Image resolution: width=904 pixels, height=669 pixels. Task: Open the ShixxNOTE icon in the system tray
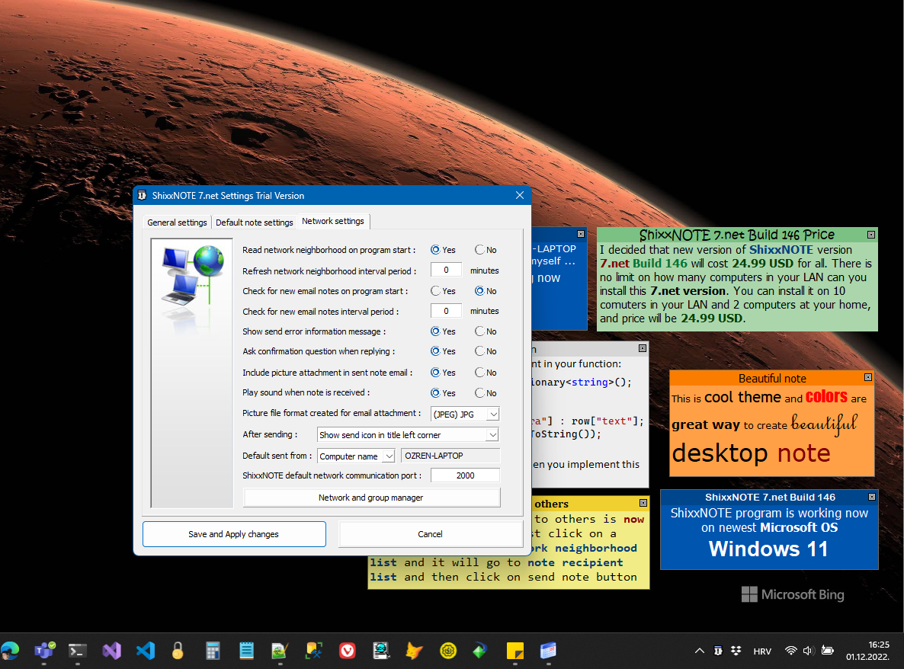tap(717, 651)
